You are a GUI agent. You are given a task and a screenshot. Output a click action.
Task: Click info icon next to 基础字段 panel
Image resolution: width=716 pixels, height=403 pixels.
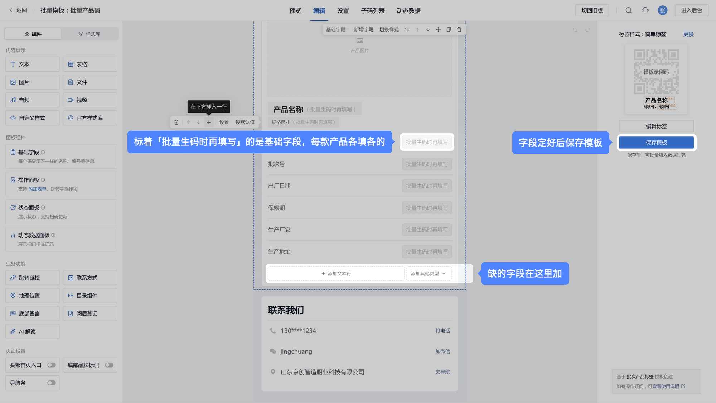click(x=43, y=152)
